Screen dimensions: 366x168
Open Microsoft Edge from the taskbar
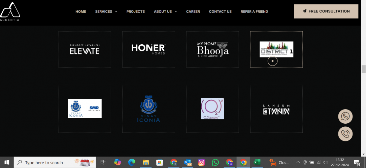(x=132, y=162)
